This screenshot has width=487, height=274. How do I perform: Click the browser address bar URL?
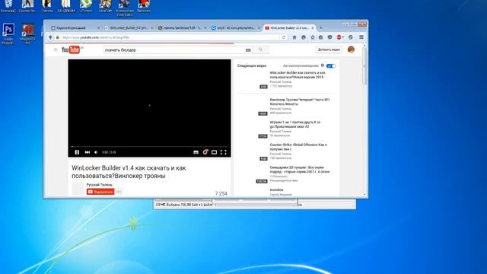coord(167,37)
